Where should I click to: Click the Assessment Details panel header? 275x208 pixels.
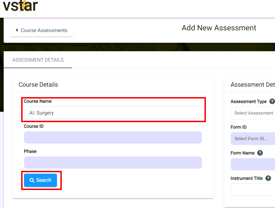pyautogui.click(x=252, y=84)
